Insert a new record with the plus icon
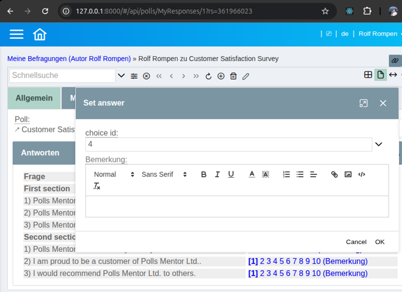 tap(221, 76)
